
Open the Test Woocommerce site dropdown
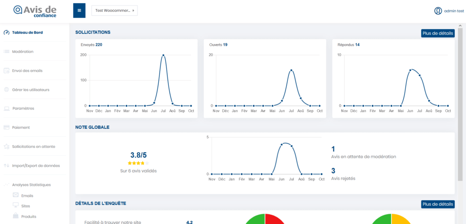(114, 10)
